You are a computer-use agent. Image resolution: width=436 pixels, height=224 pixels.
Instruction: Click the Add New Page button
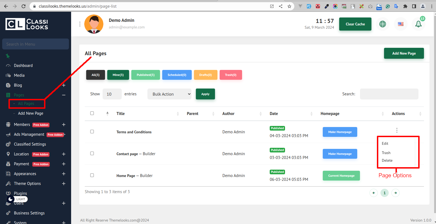pos(404,53)
